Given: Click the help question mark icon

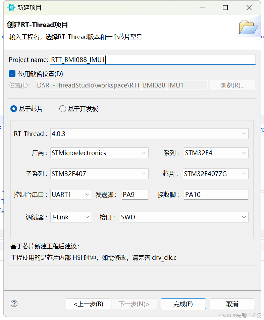Looking at the screenshot, I should point(14,304).
